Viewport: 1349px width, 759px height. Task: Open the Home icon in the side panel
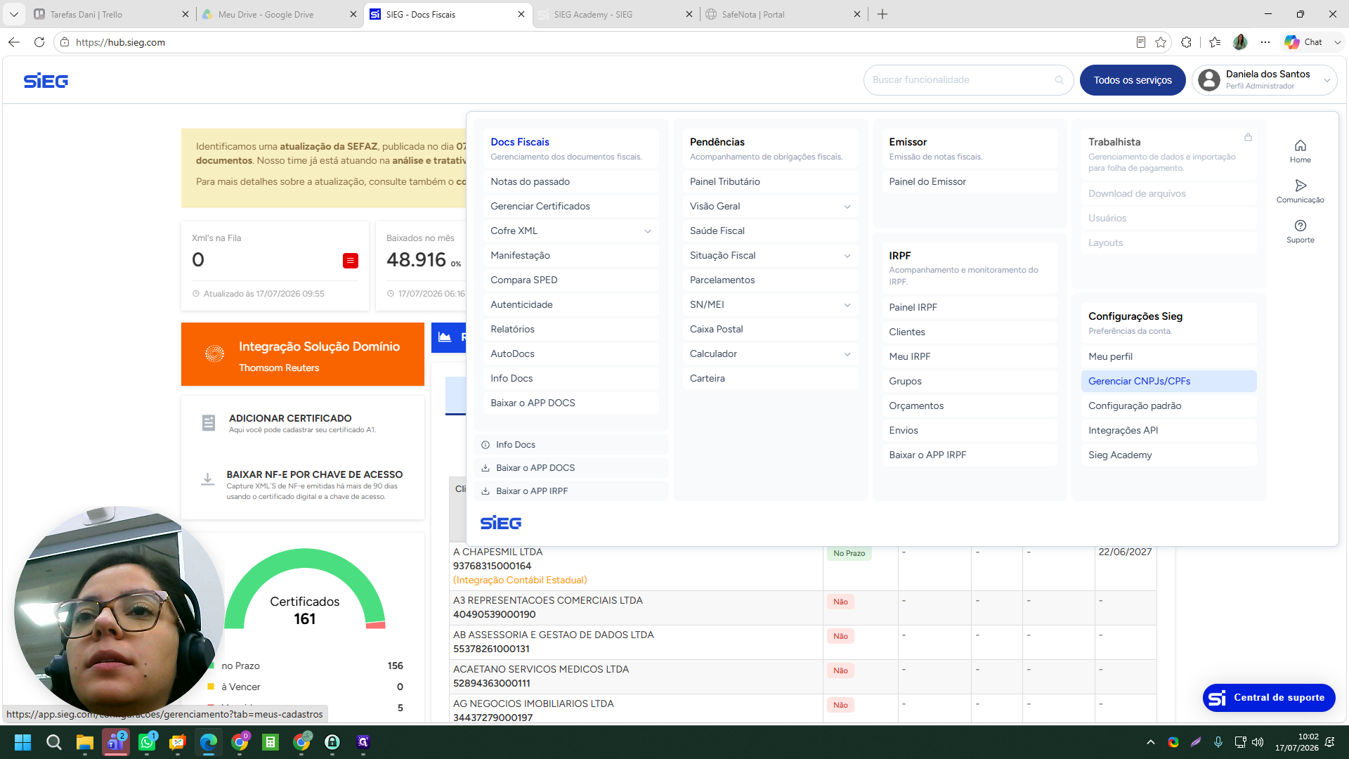1301,145
